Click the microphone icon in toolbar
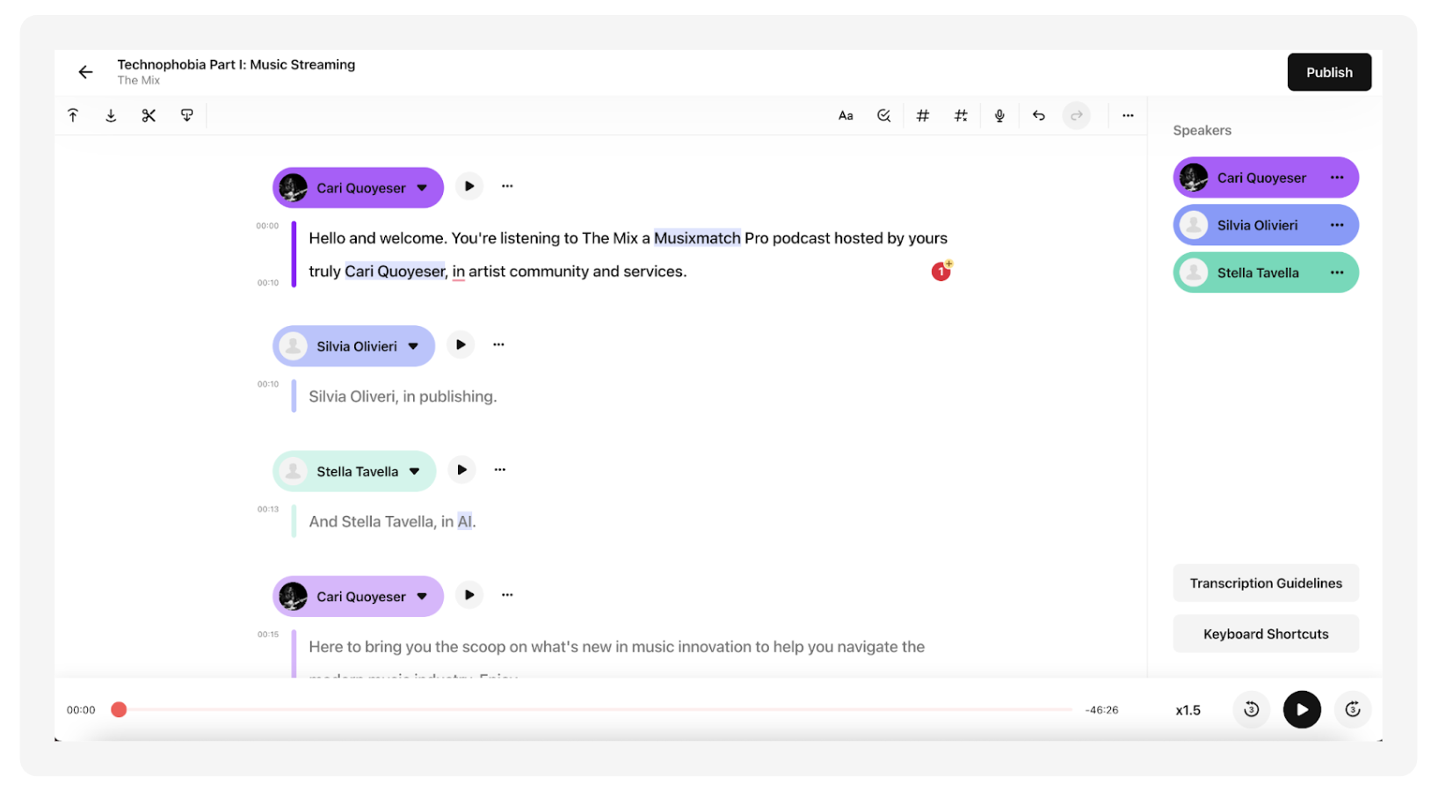The width and height of the screenshot is (1438, 798). coord(999,115)
